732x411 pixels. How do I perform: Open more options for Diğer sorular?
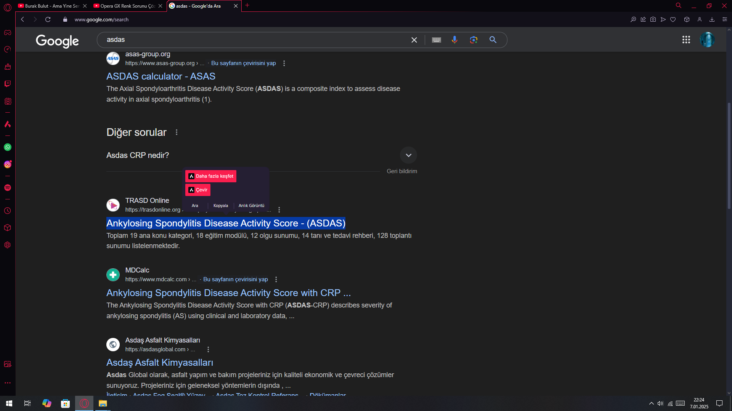(x=177, y=132)
